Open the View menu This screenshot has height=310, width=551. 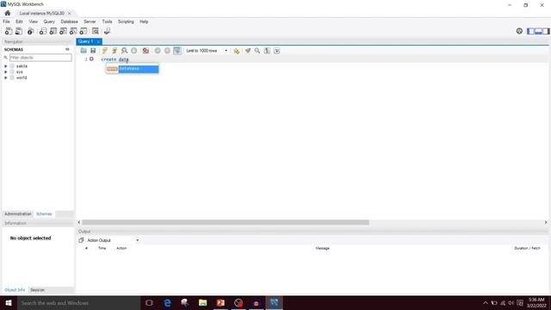[x=34, y=22]
